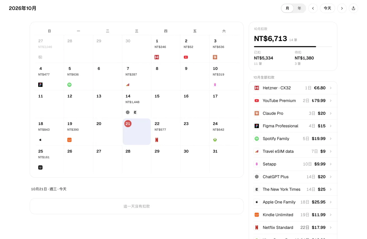
Task: Click the New York Times icon on October 14
Action: click(135, 112)
